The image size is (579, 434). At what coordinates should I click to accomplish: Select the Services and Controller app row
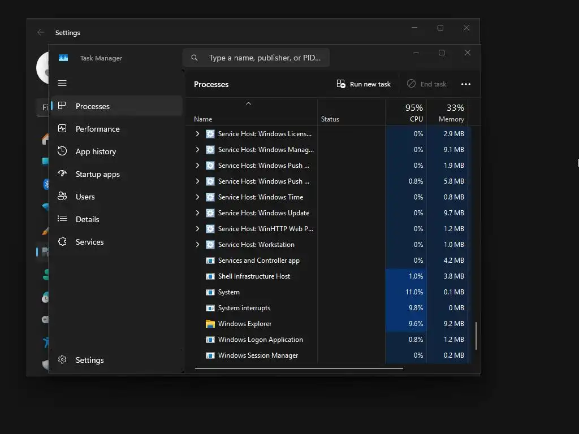[327, 261]
